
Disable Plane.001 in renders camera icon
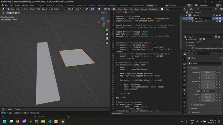220,21
